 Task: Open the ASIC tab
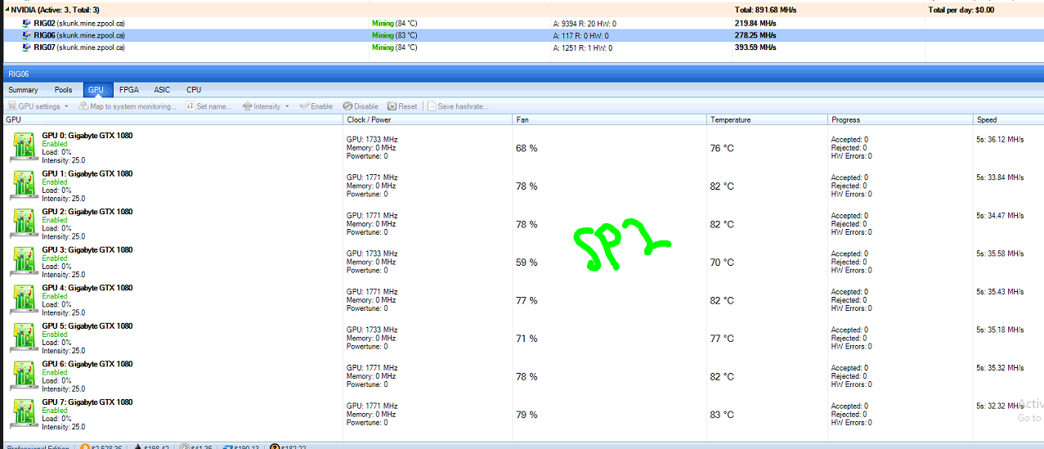pos(162,90)
